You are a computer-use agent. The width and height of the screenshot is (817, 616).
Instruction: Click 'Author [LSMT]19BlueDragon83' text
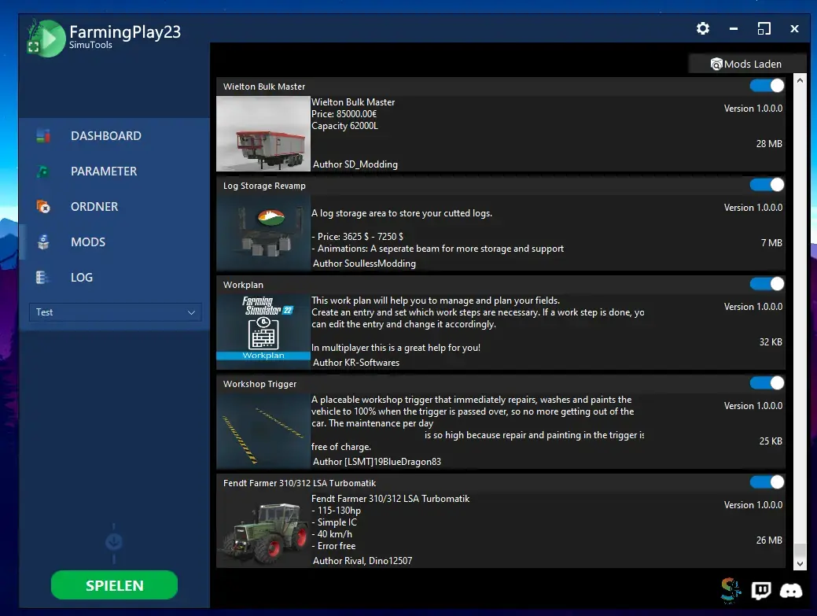pos(377,461)
